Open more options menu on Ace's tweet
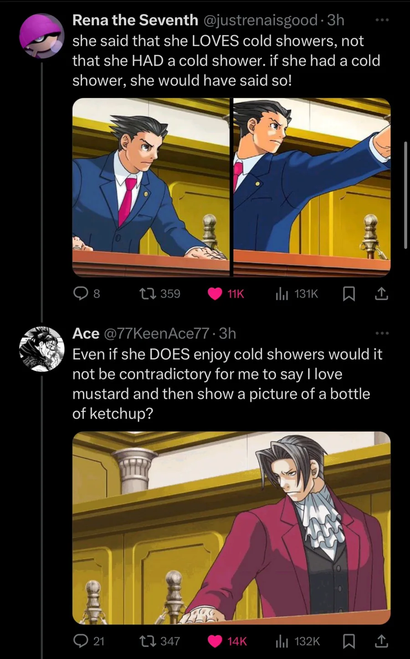The width and height of the screenshot is (410, 659). pos(381,333)
